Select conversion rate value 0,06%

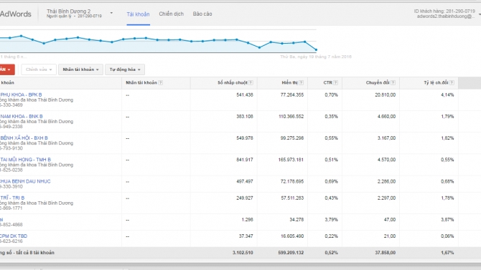[447, 236]
